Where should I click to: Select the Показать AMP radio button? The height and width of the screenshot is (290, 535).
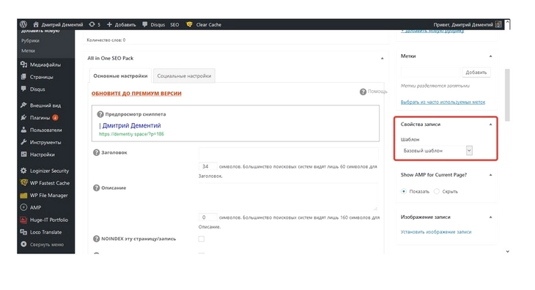point(404,191)
